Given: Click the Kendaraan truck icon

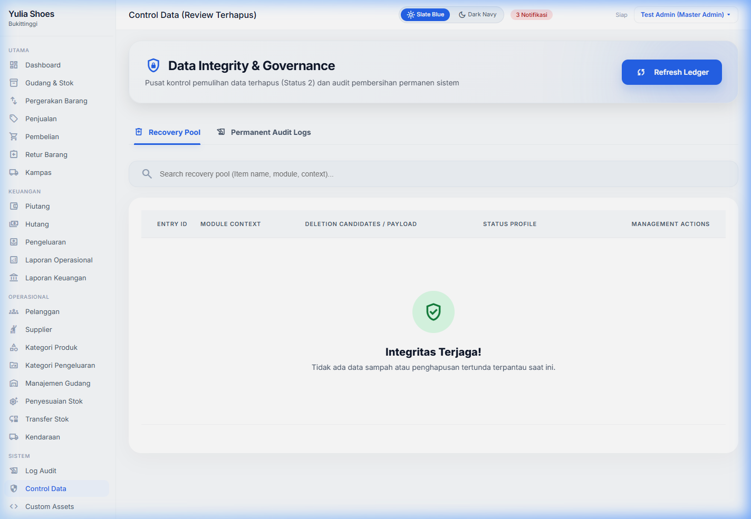Looking at the screenshot, I should [x=14, y=437].
